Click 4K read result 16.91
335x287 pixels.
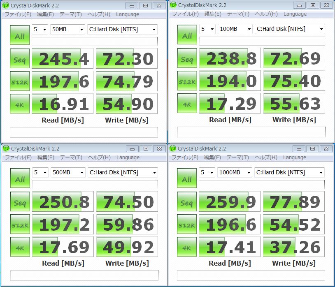tap(63, 104)
